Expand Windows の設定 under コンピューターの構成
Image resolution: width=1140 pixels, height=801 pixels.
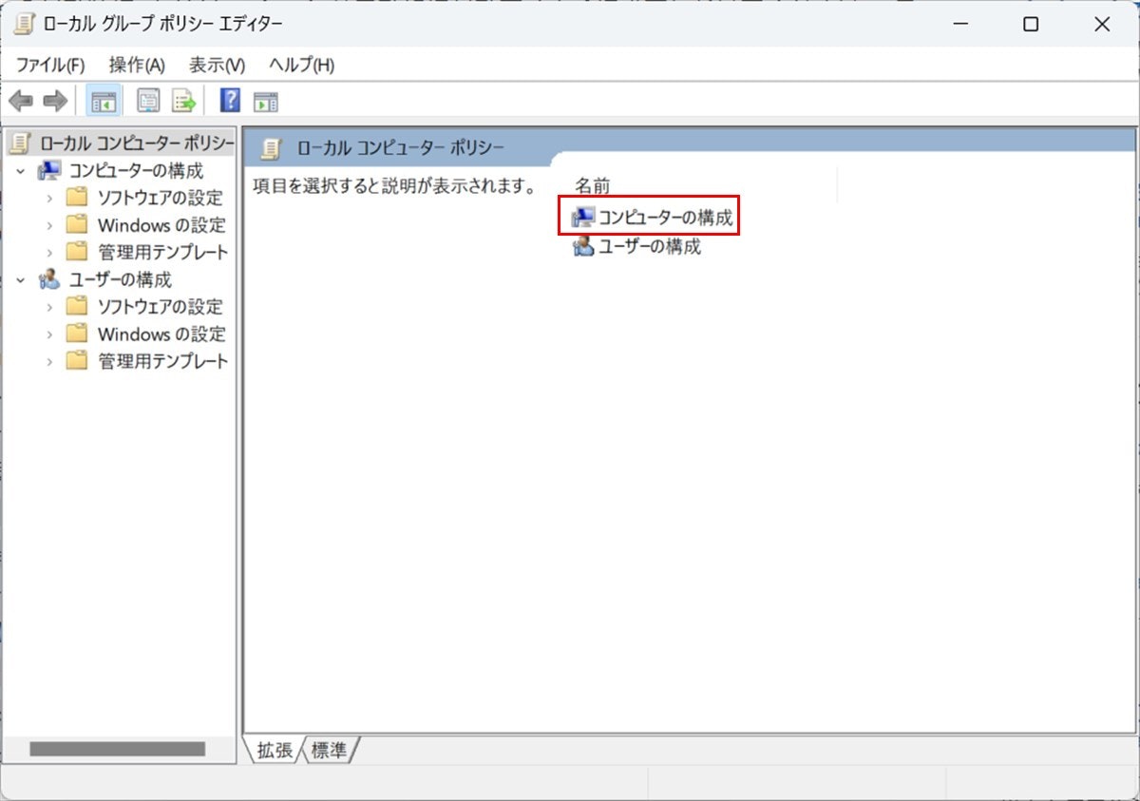(x=49, y=225)
